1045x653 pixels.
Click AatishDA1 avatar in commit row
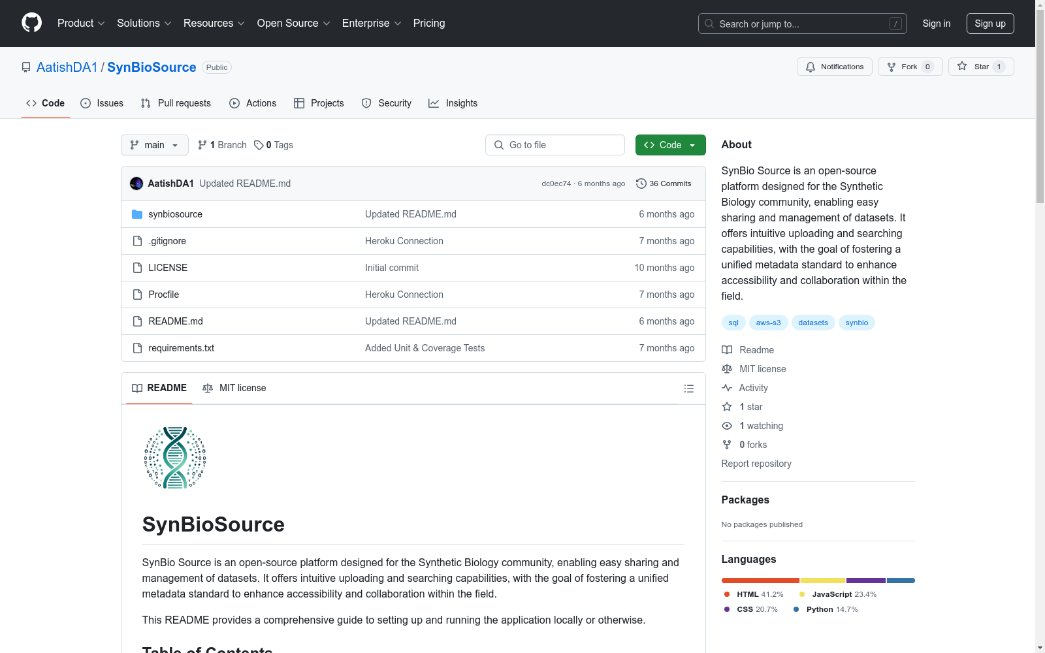137,183
